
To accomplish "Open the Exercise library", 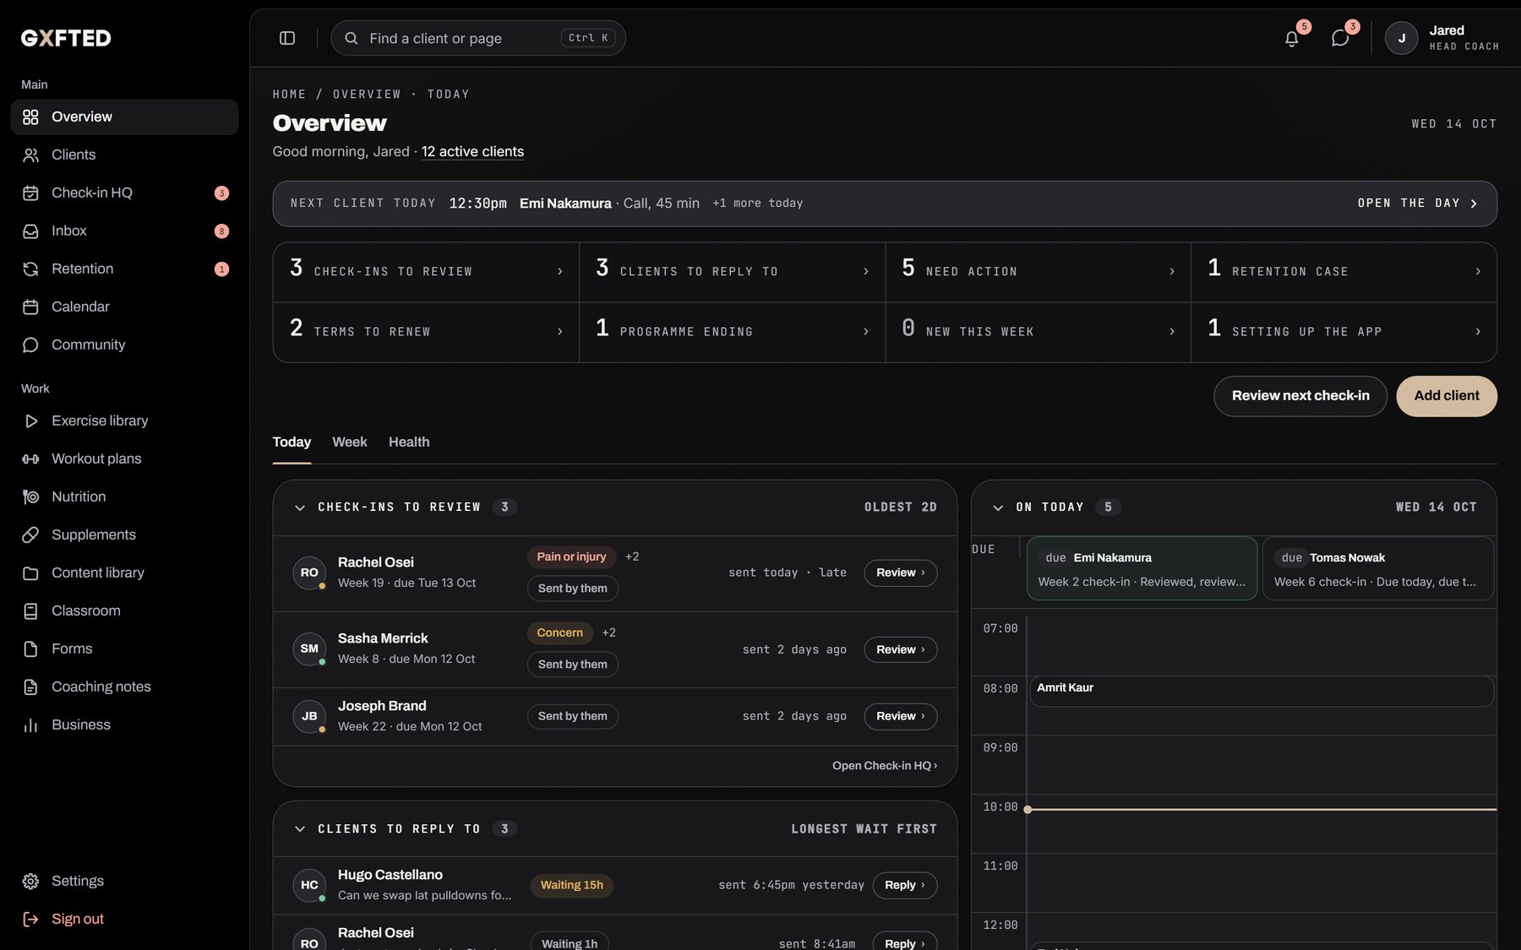I will click(124, 421).
